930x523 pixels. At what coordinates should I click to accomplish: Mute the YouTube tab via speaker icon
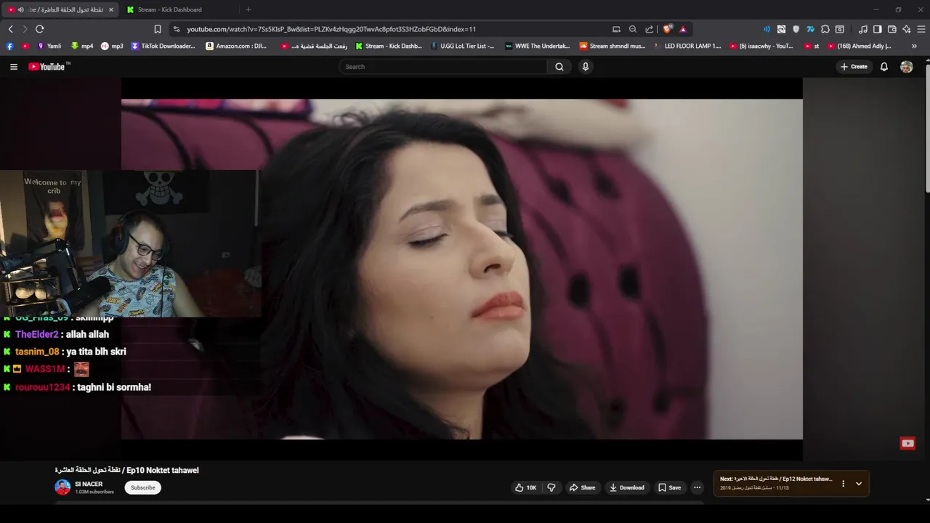pos(20,9)
